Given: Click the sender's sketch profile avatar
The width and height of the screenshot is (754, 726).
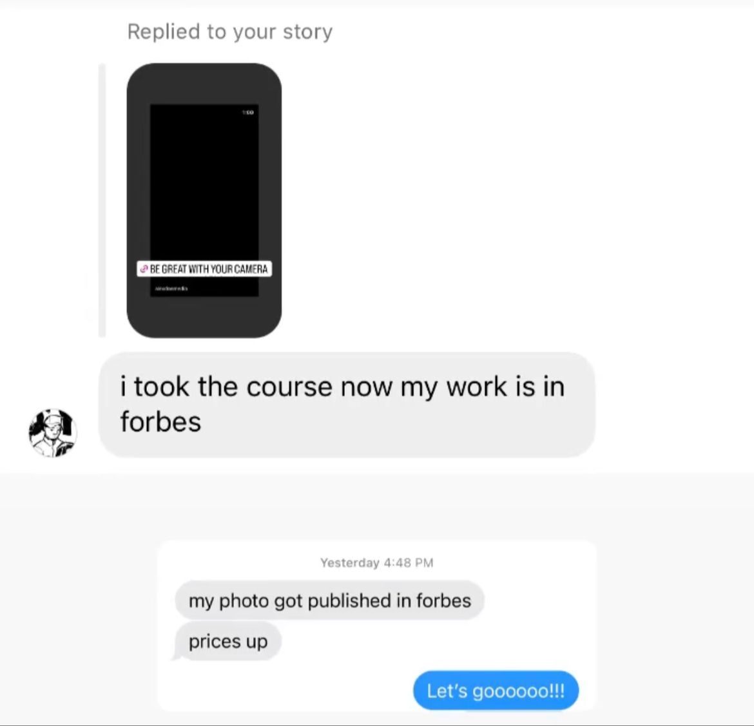Looking at the screenshot, I should pyautogui.click(x=52, y=433).
